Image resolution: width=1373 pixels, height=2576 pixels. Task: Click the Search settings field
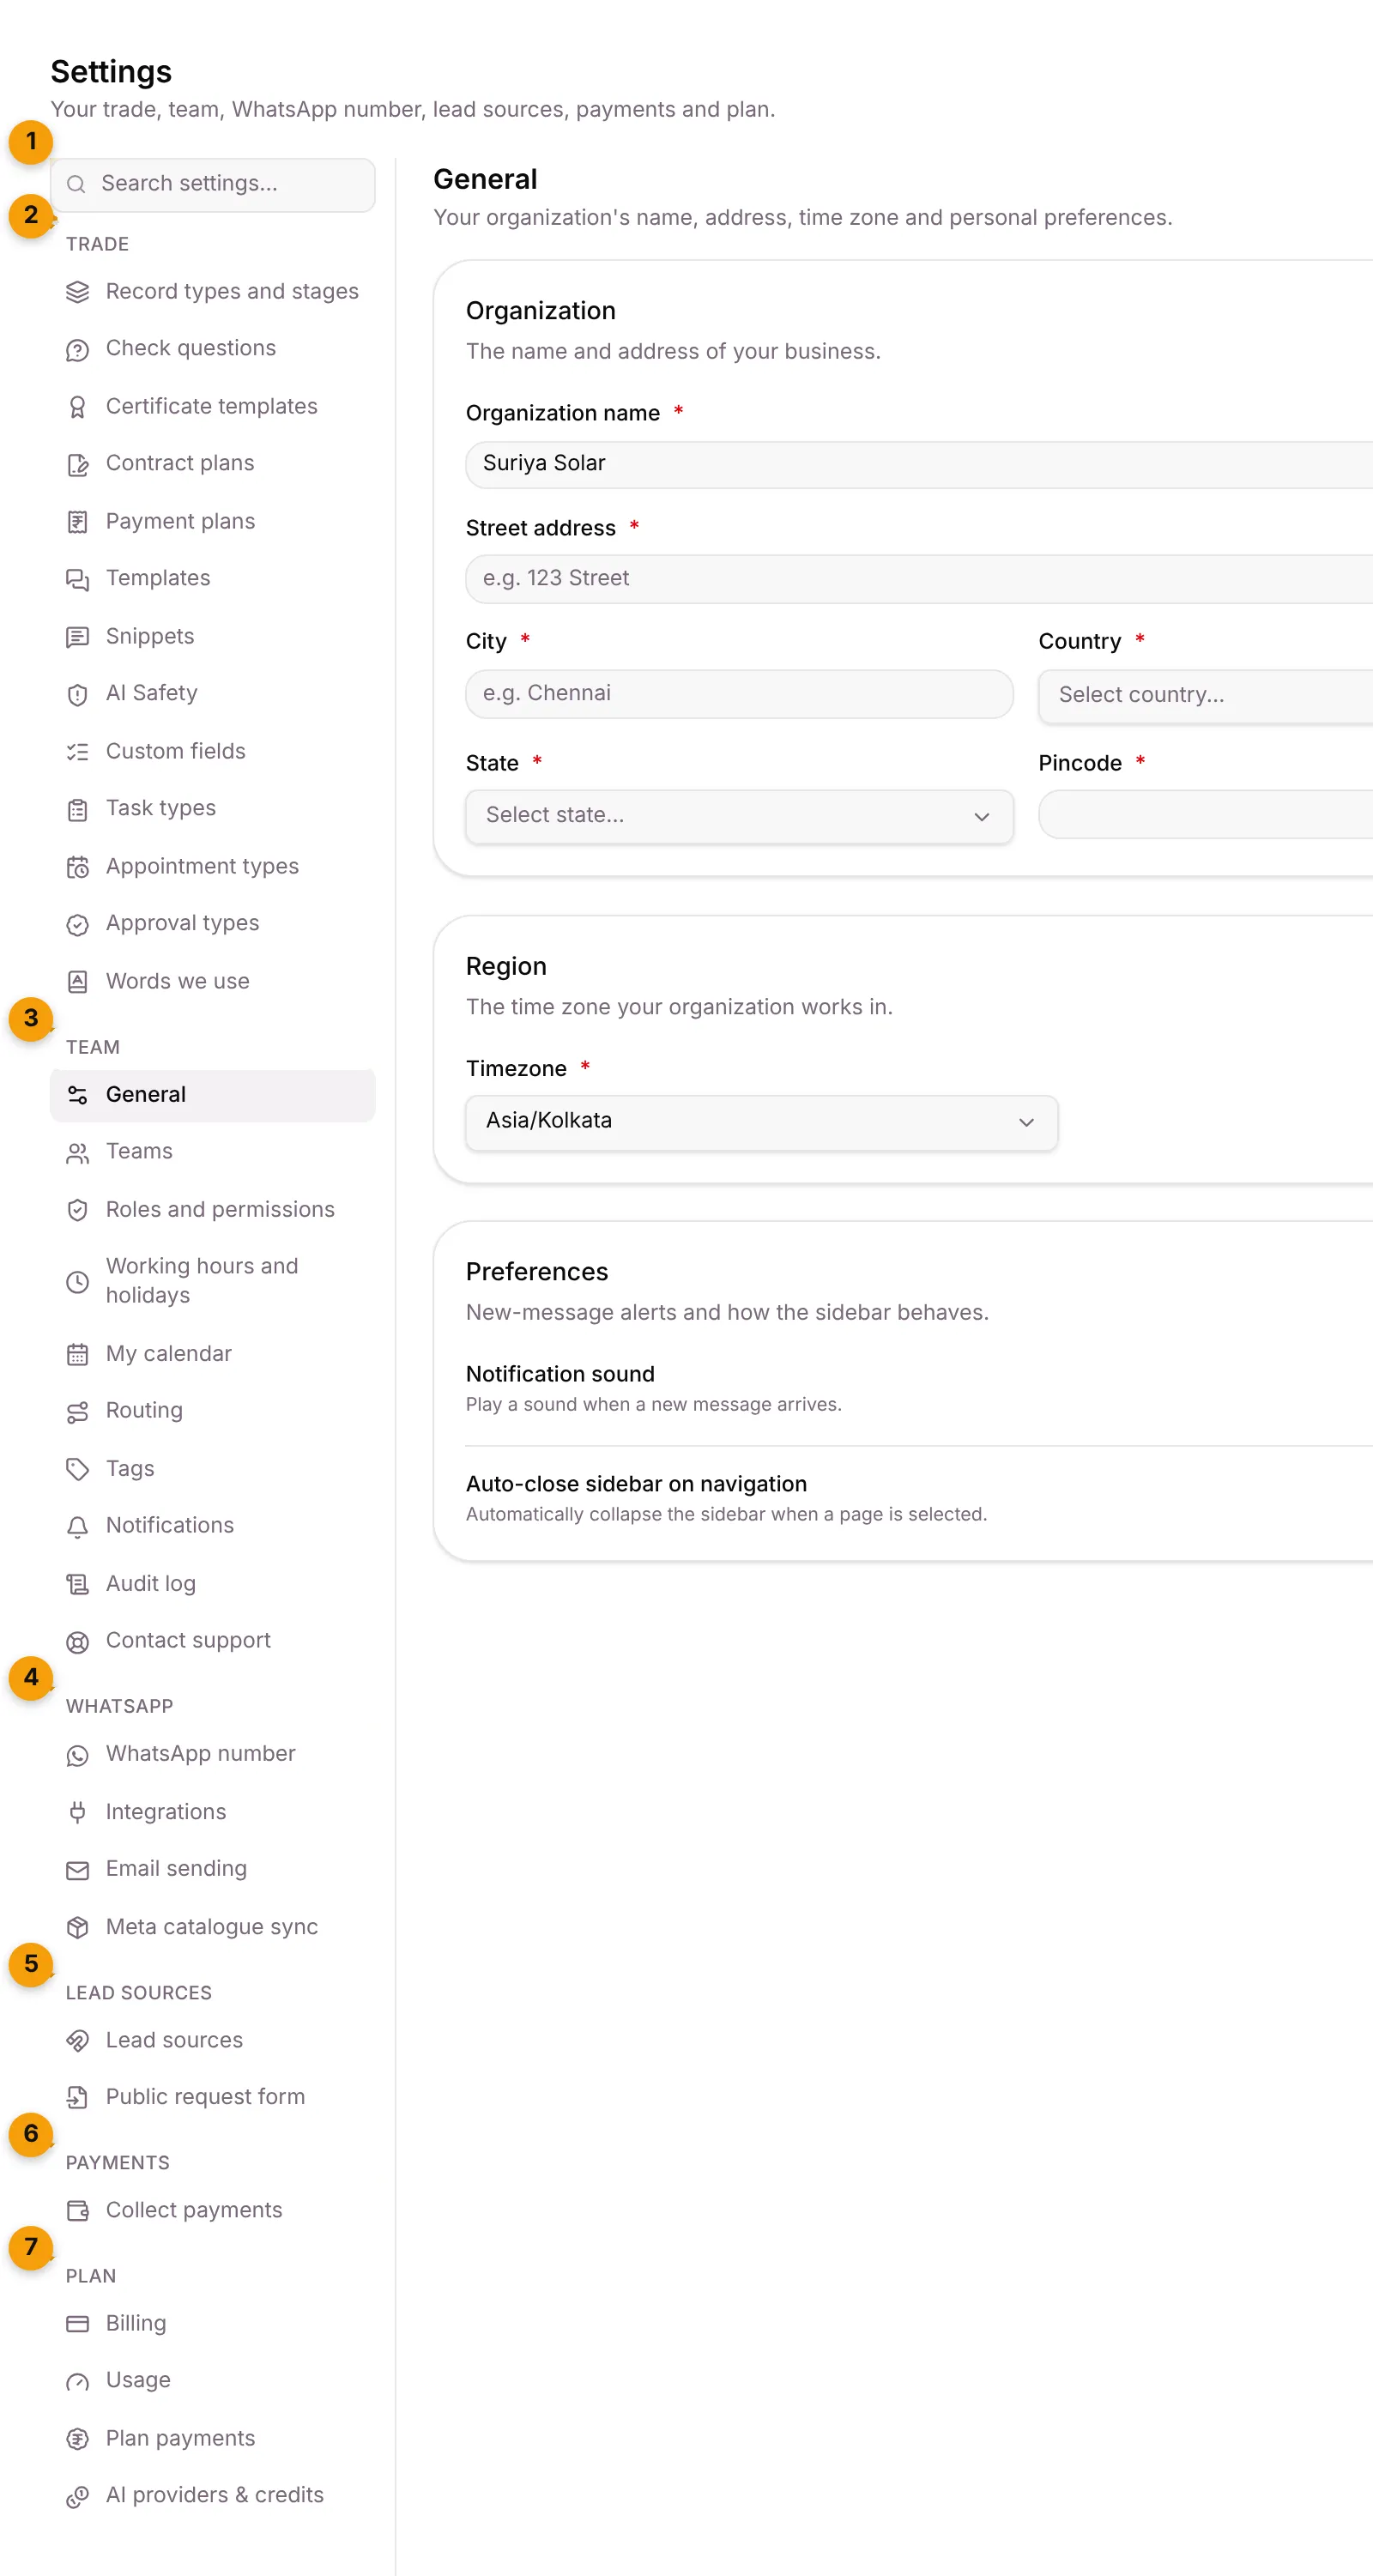click(x=213, y=185)
